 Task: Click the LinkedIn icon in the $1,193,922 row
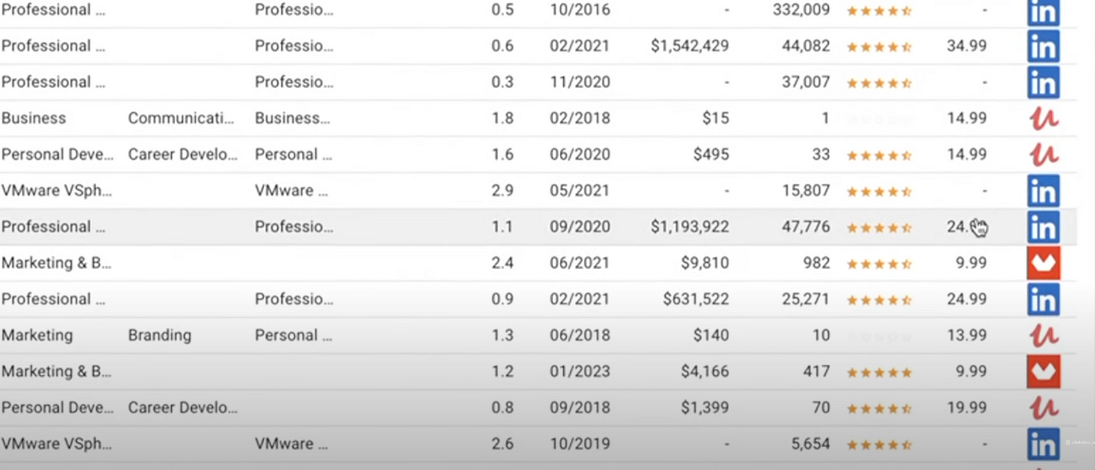tap(1043, 227)
